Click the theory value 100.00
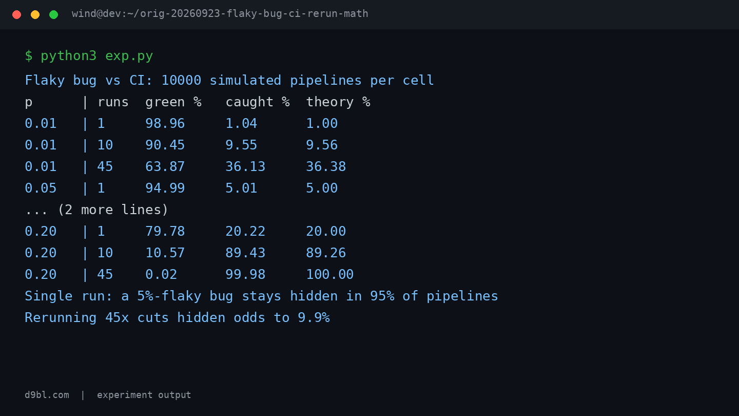The height and width of the screenshot is (416, 739). [330, 274]
